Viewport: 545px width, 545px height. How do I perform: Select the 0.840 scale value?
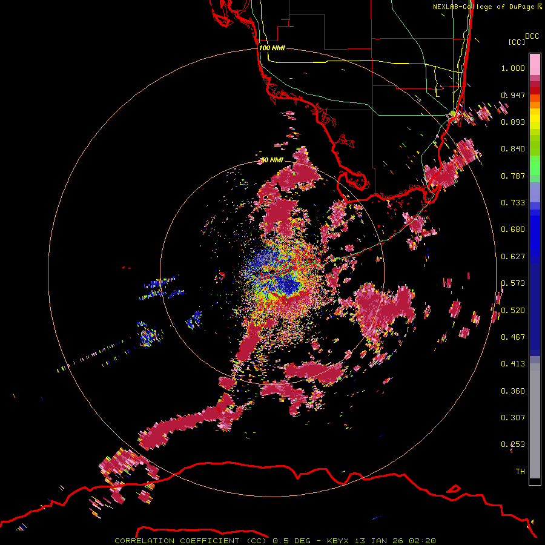(513, 149)
